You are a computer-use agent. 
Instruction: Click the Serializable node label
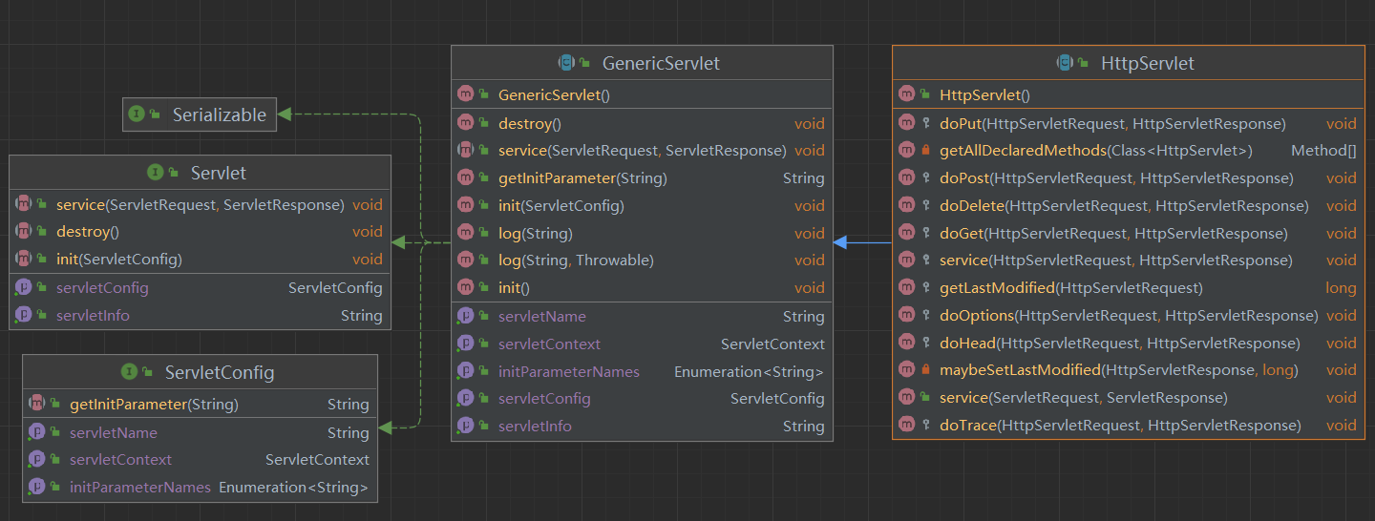tap(219, 115)
